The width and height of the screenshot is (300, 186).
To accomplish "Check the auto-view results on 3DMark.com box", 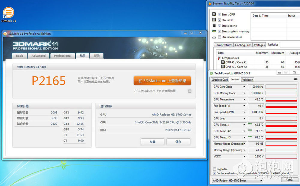I will (190, 91).
